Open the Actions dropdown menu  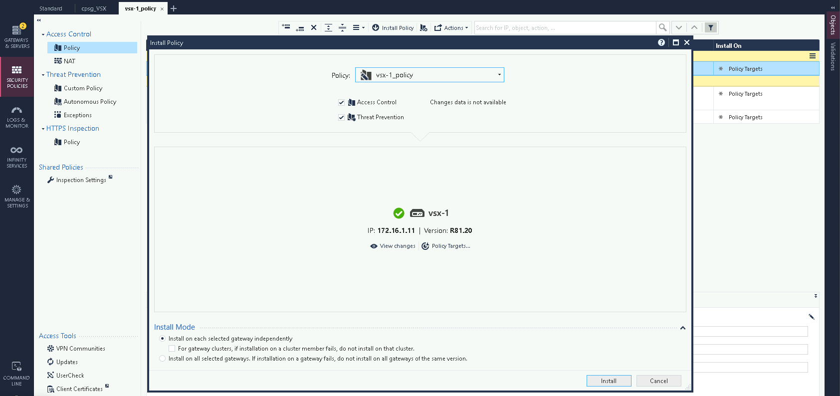click(451, 28)
